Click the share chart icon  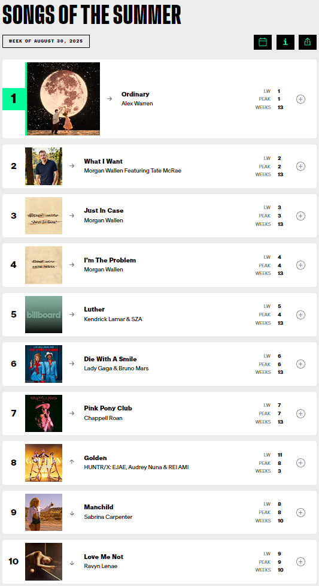(308, 42)
